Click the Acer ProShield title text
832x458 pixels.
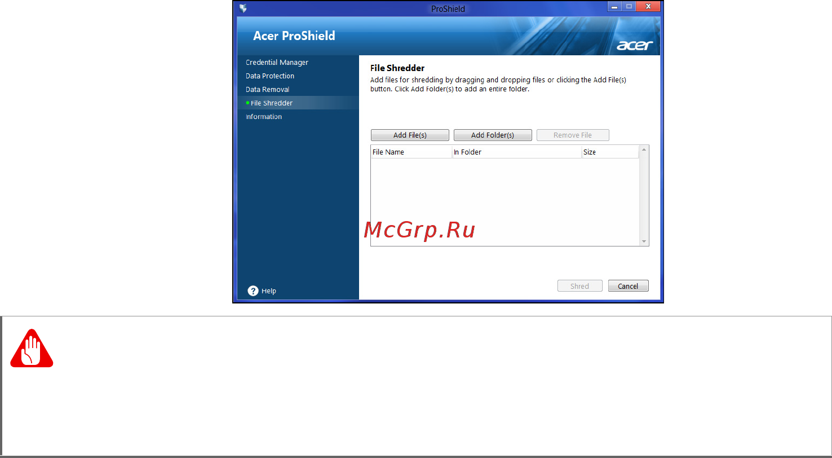tap(294, 36)
